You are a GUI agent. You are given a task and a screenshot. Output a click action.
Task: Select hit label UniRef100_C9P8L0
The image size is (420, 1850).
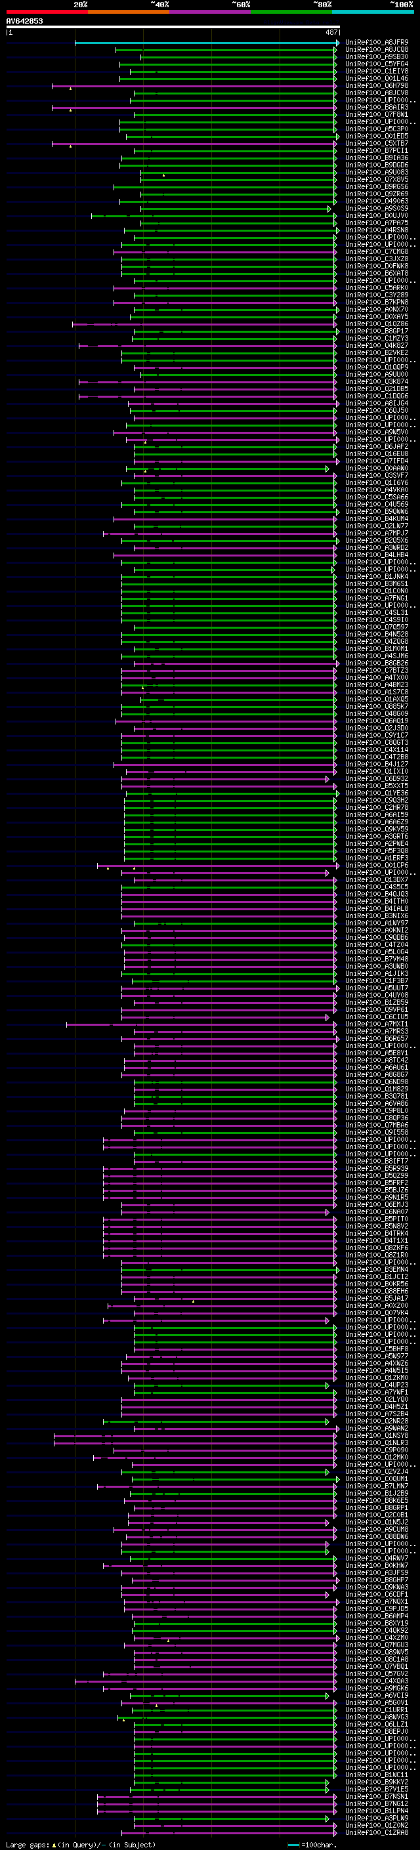pos(377,1111)
